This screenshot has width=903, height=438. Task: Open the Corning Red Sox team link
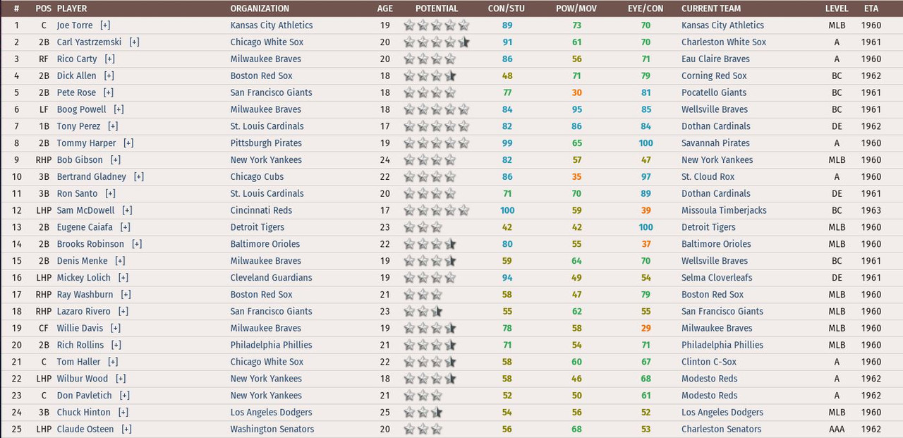pos(714,76)
